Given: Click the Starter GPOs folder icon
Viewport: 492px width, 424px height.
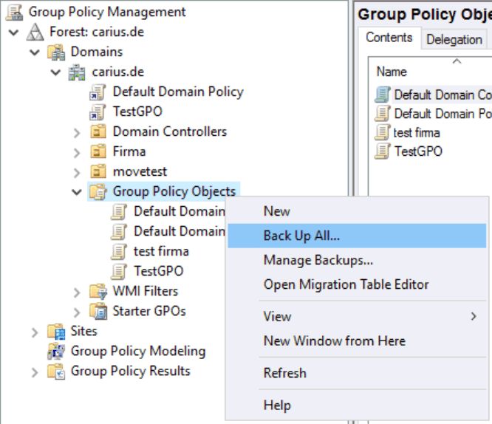Looking at the screenshot, I should pyautogui.click(x=98, y=311).
